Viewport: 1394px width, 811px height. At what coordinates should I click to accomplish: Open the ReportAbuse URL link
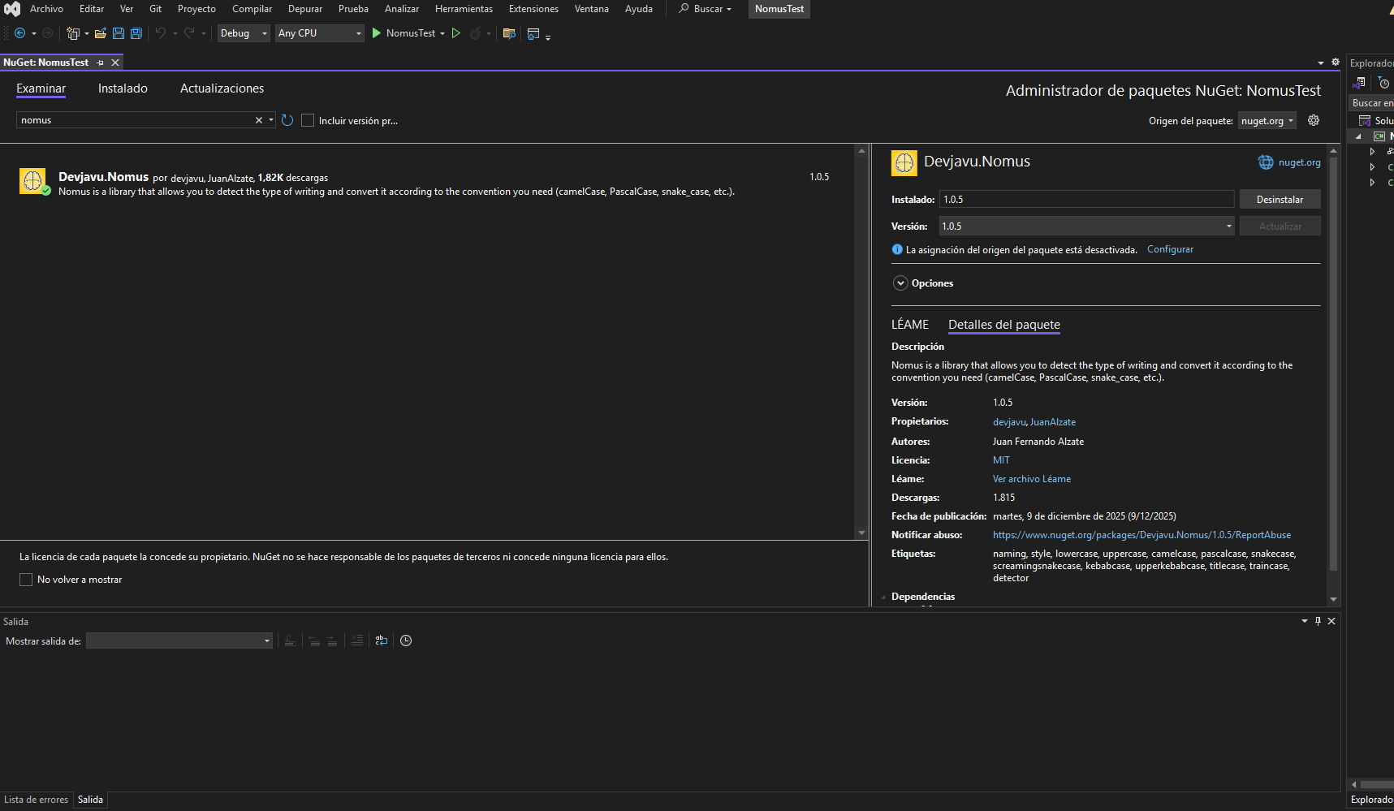[1142, 535]
